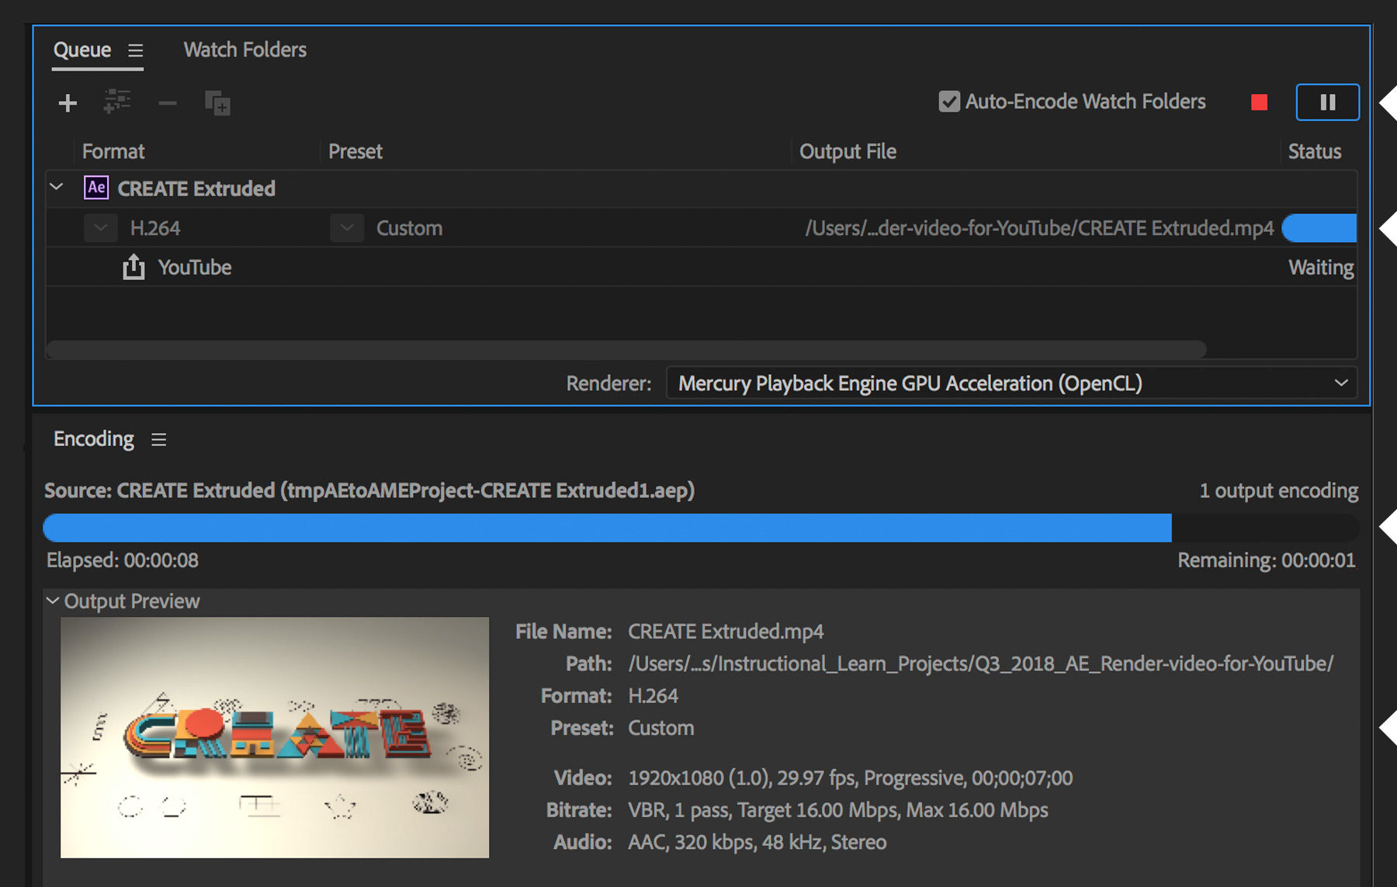Click the Ae icon beside CREATE Extruded
1397x887 pixels.
click(x=95, y=187)
